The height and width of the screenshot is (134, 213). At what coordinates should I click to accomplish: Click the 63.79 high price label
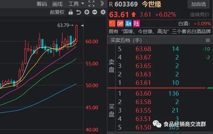63,25
